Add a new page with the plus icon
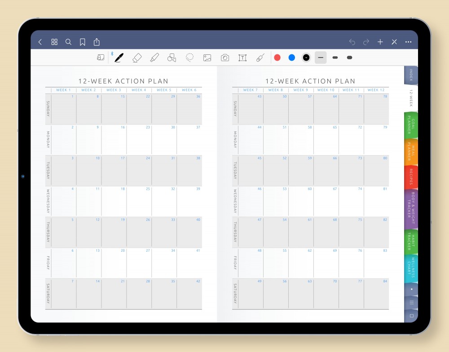Image resolution: width=449 pixels, height=352 pixels. point(380,42)
